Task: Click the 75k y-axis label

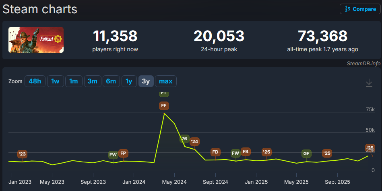Action: click(370, 110)
